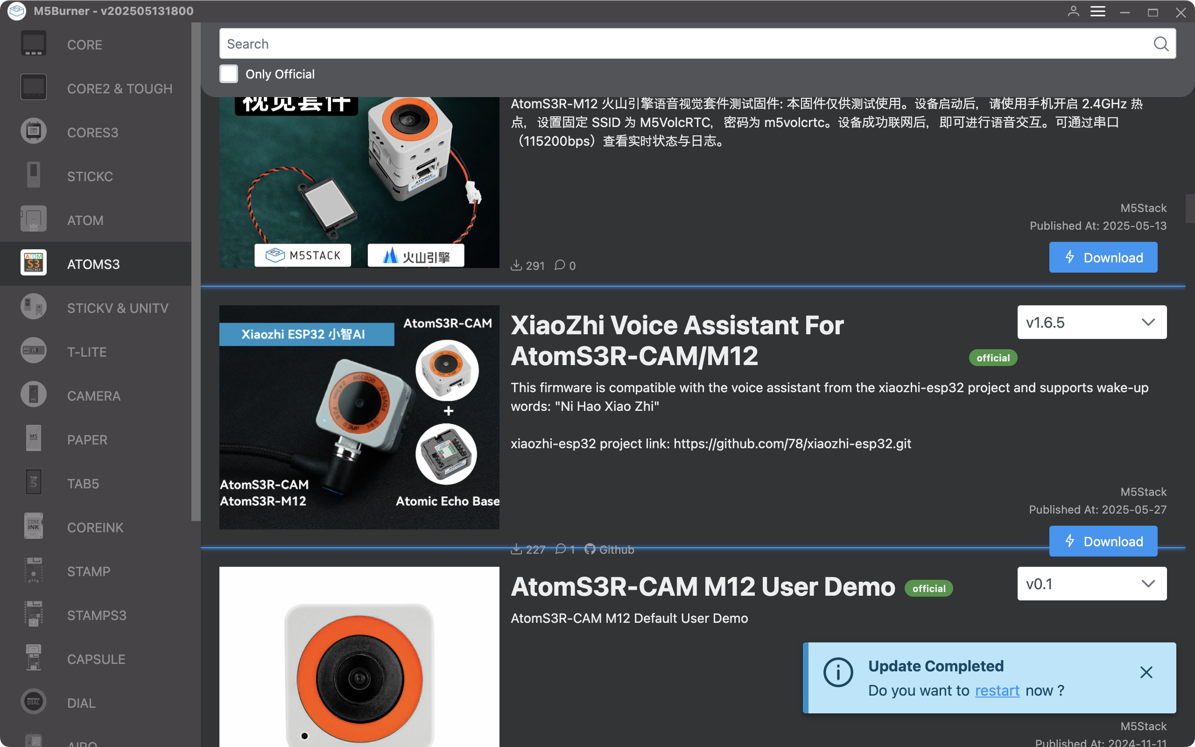Click the DIAL device icon
This screenshot has height=747, width=1195.
click(34, 702)
